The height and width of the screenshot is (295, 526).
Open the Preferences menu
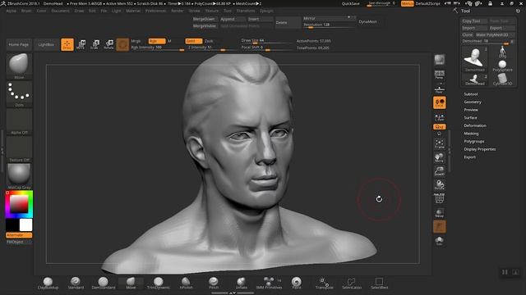[x=155, y=11]
